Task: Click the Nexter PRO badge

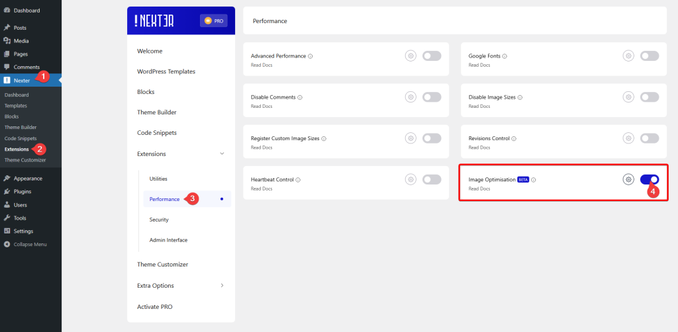Action: pyautogui.click(x=213, y=21)
